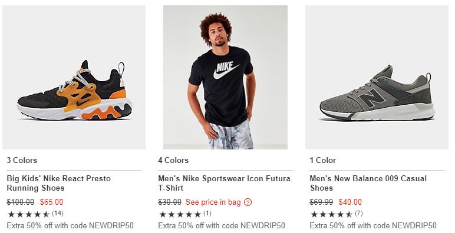Viewport: 455px width, 233px height.
Task: Click Big Kids' Nike React Presto Running Shoes title
Action: click(58, 183)
